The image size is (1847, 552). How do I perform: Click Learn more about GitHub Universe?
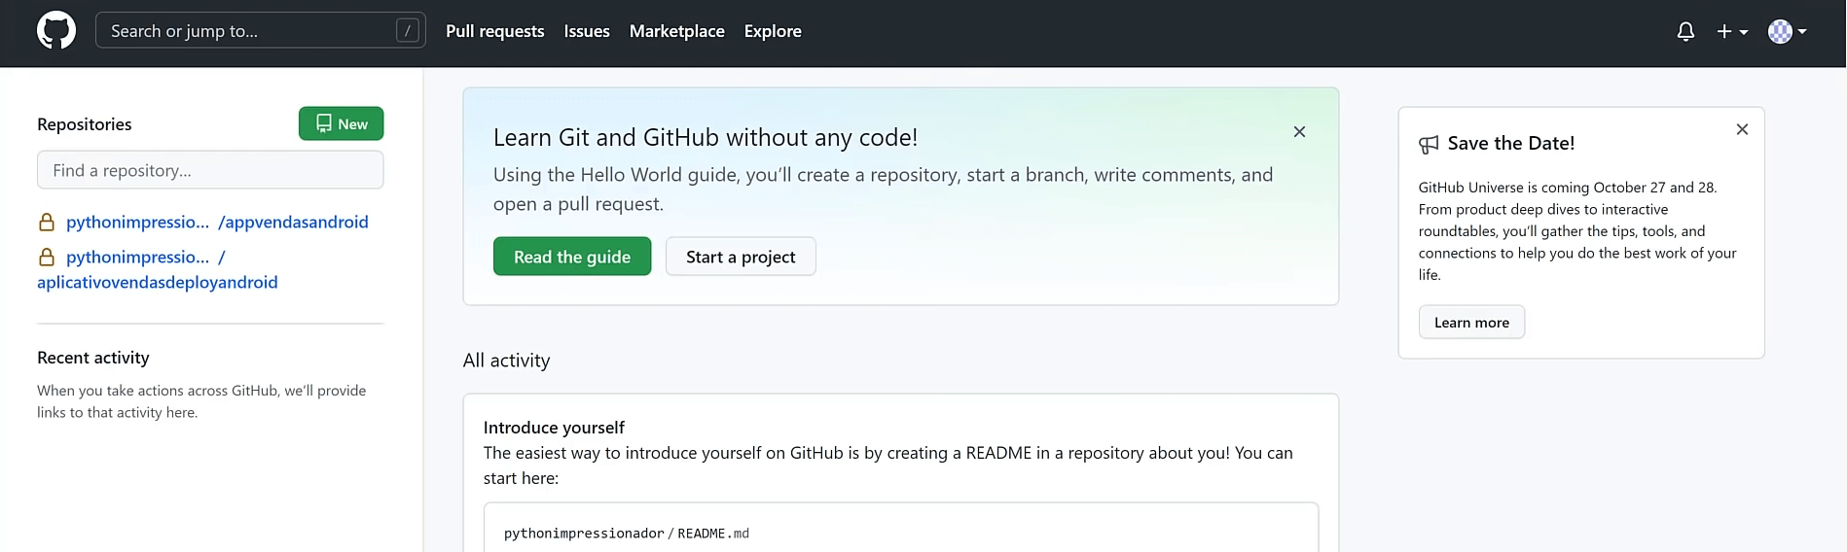coord(1471,323)
